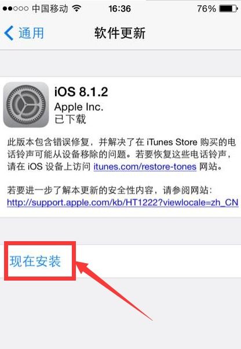Tap the blue back chevron icon
Screen dimensions: 241x349
point(9,33)
